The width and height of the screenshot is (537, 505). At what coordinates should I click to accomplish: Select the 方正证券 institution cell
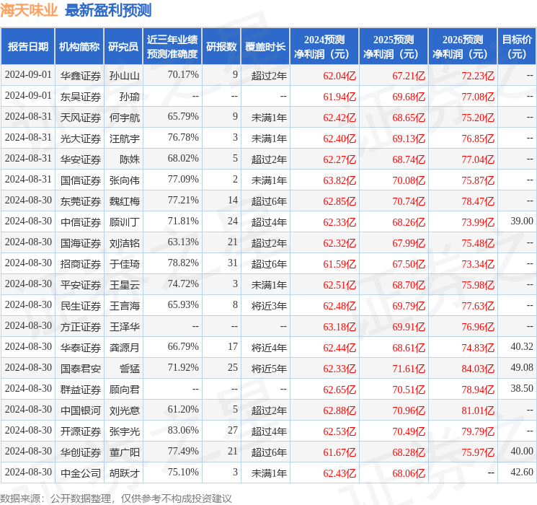tap(81, 327)
